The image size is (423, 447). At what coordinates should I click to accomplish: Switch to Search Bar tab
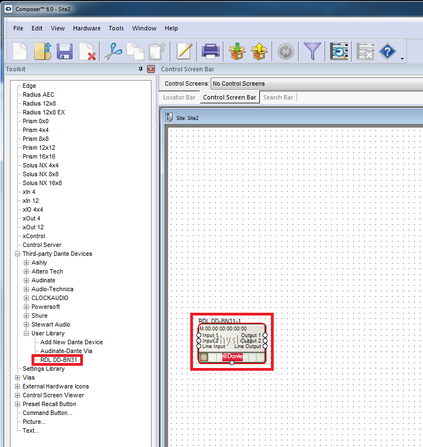[x=278, y=97]
